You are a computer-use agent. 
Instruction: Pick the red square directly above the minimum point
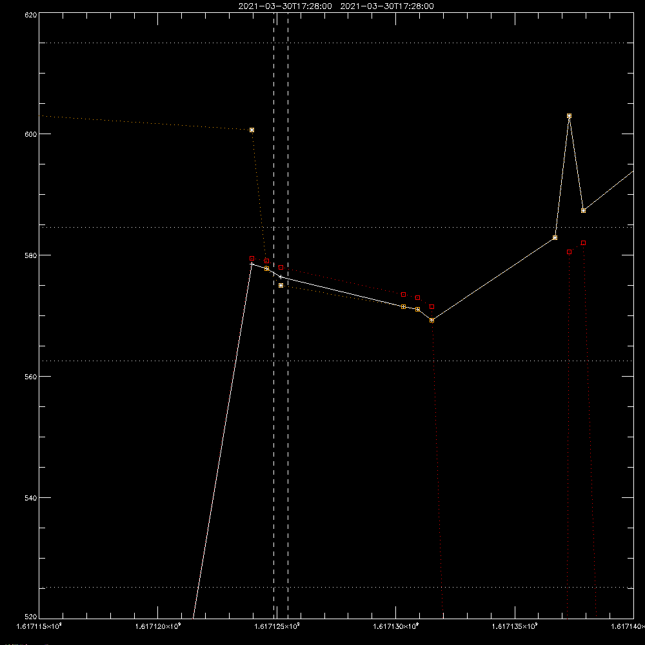tap(432, 307)
